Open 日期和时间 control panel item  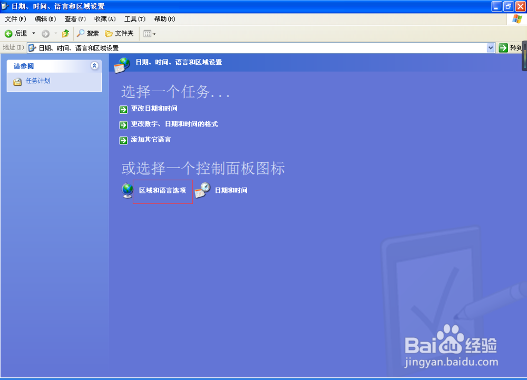coord(231,190)
